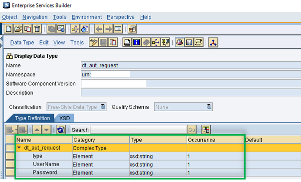301x182 pixels.
Task: Open the Tools menu in editor toolbar
Action: coord(77,42)
